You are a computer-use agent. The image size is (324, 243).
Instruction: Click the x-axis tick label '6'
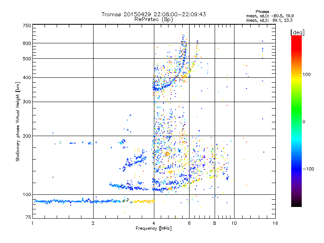189,223
